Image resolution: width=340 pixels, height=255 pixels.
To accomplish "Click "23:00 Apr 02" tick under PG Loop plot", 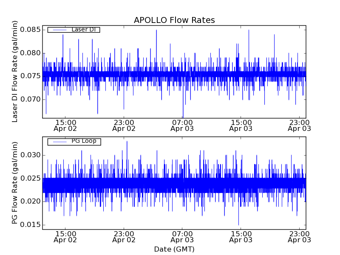I will click(124, 237).
